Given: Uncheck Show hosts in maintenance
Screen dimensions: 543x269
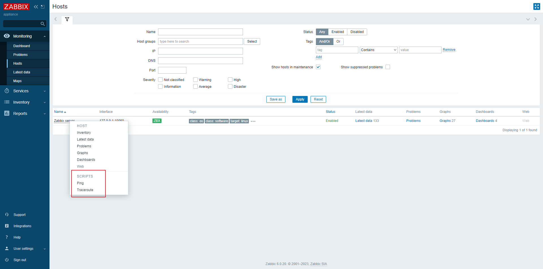Looking at the screenshot, I should [318, 67].
